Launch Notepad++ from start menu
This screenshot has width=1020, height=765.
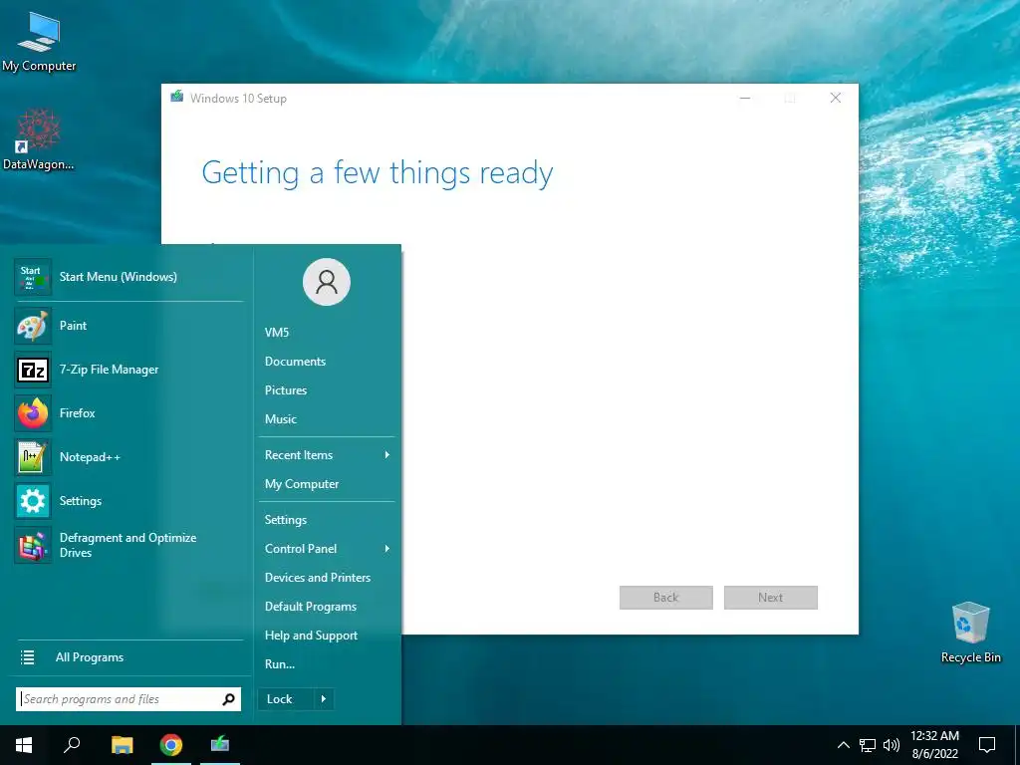[128, 456]
